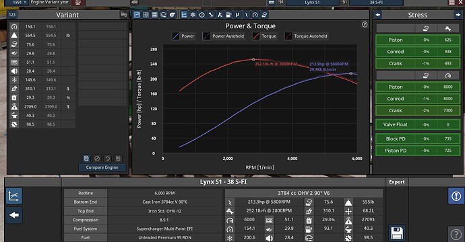The width and height of the screenshot is (465, 242).
Task: Click the Bottom End label
Action: coord(86,202)
